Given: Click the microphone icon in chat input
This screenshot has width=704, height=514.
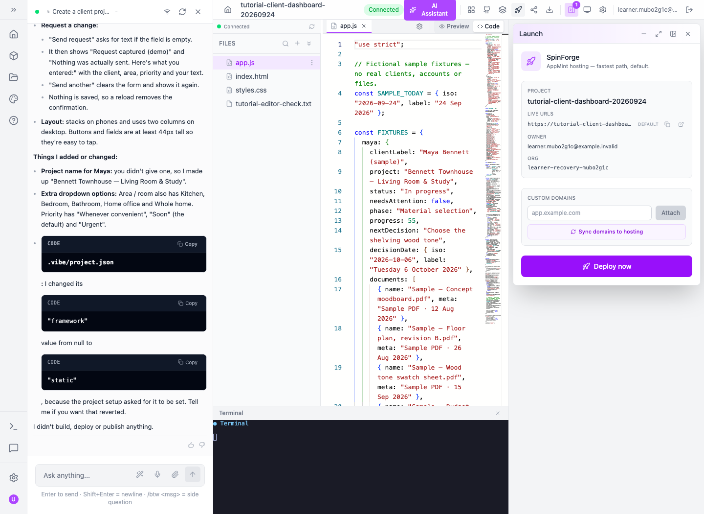Looking at the screenshot, I should click(157, 474).
